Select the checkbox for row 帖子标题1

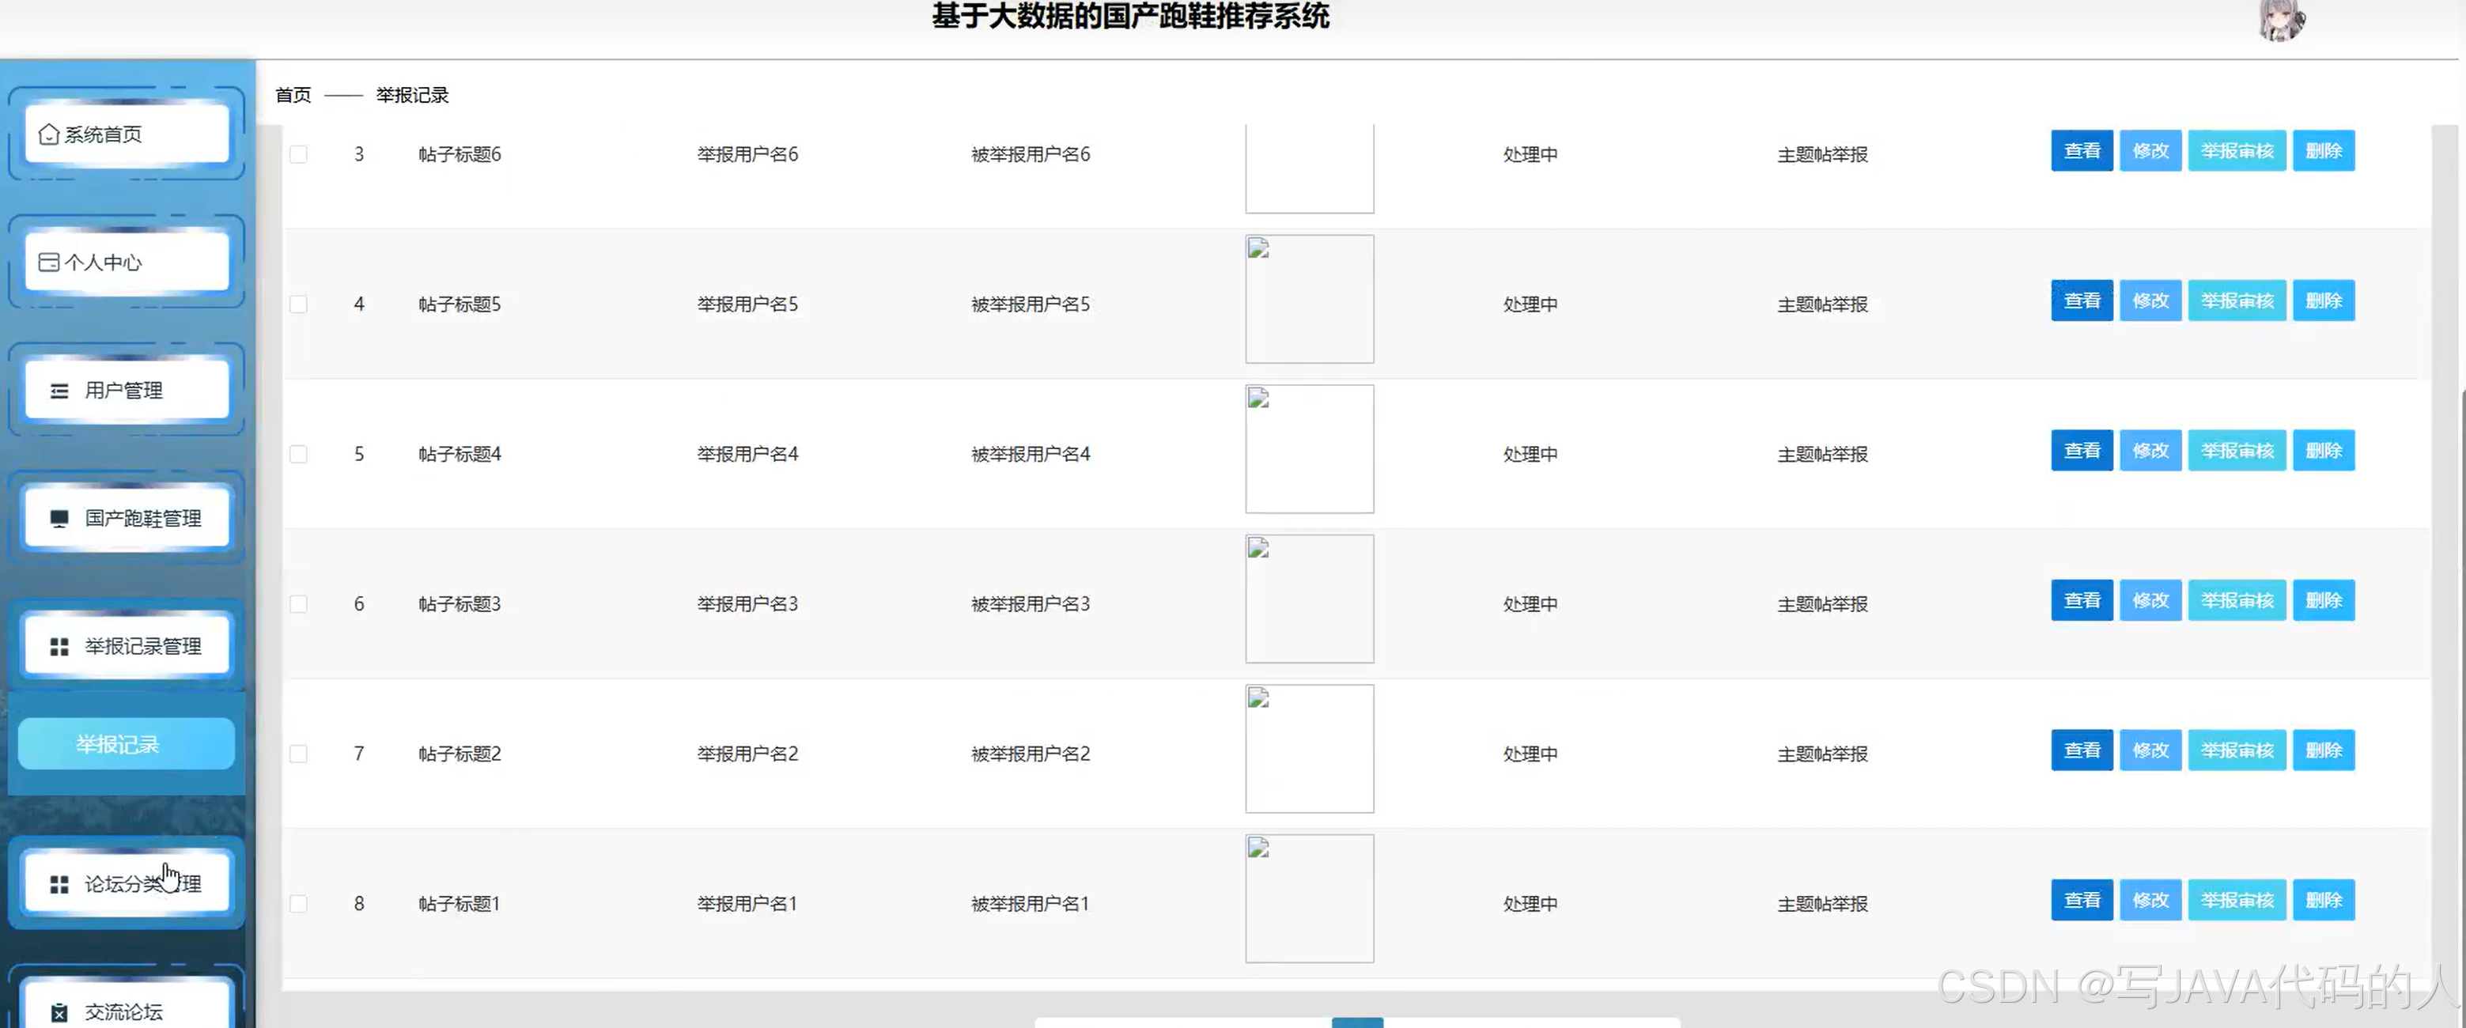tap(299, 904)
